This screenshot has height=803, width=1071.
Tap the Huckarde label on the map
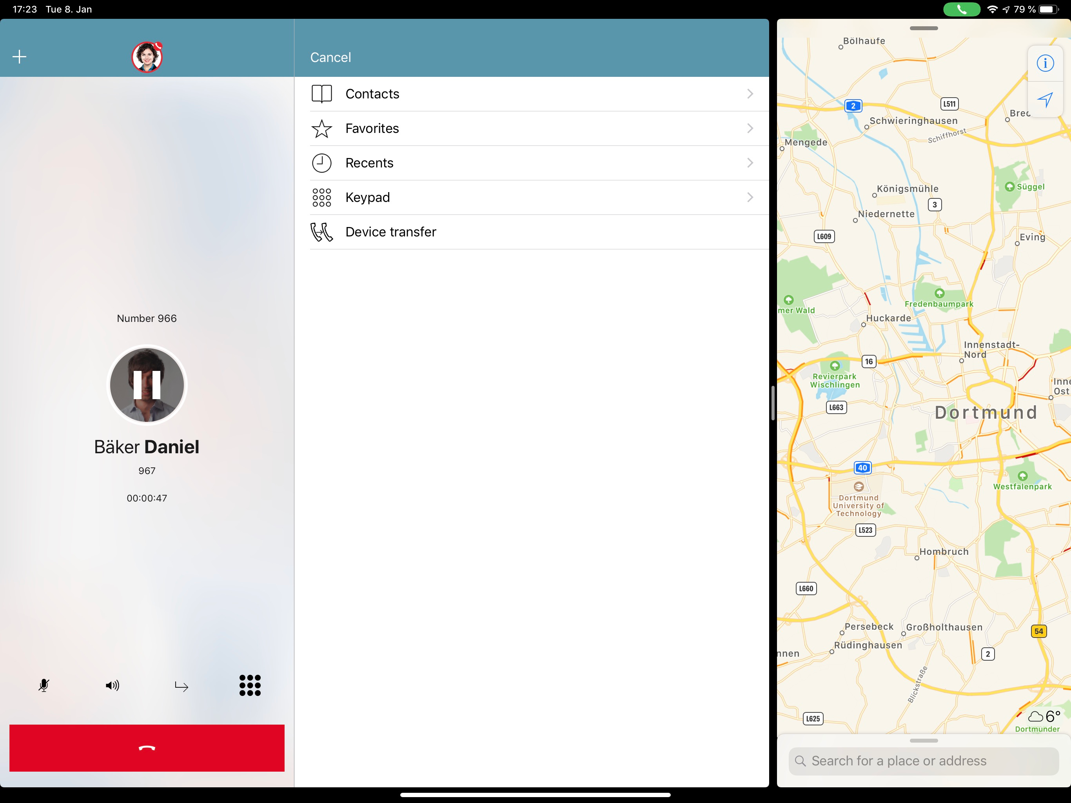coord(888,318)
